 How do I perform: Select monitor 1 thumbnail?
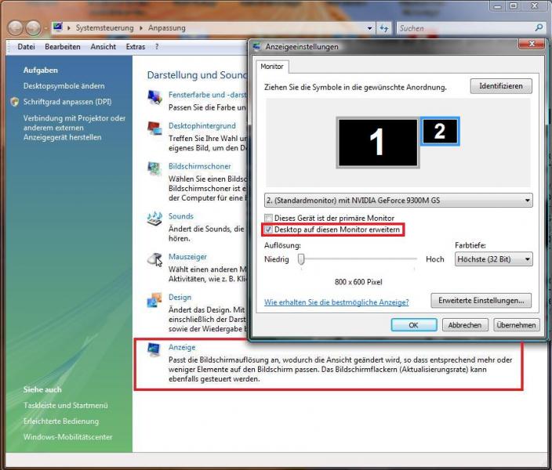tap(377, 142)
